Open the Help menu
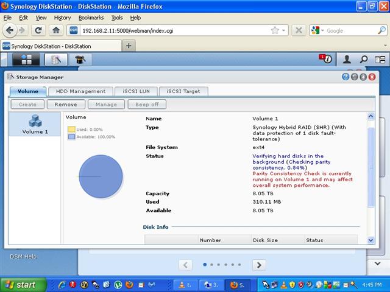The image size is (390, 292). tap(135, 18)
